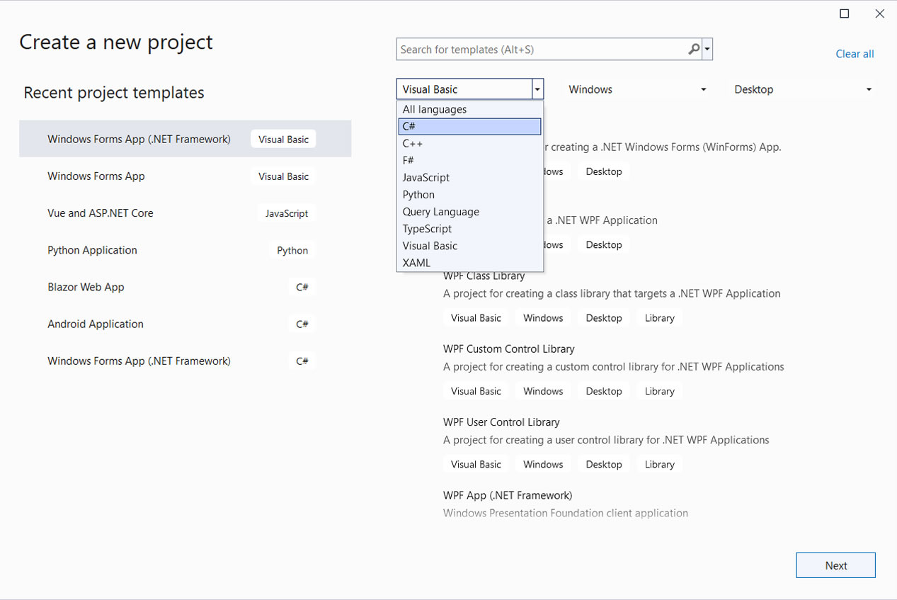897x600 pixels.
Task: Focus the Search for templates field
Action: click(x=542, y=50)
